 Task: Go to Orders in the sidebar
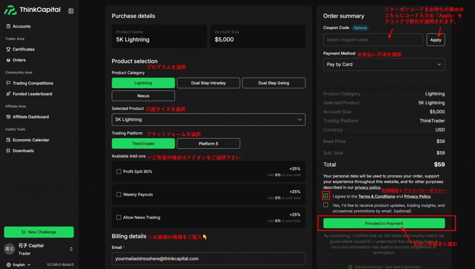[19, 60]
